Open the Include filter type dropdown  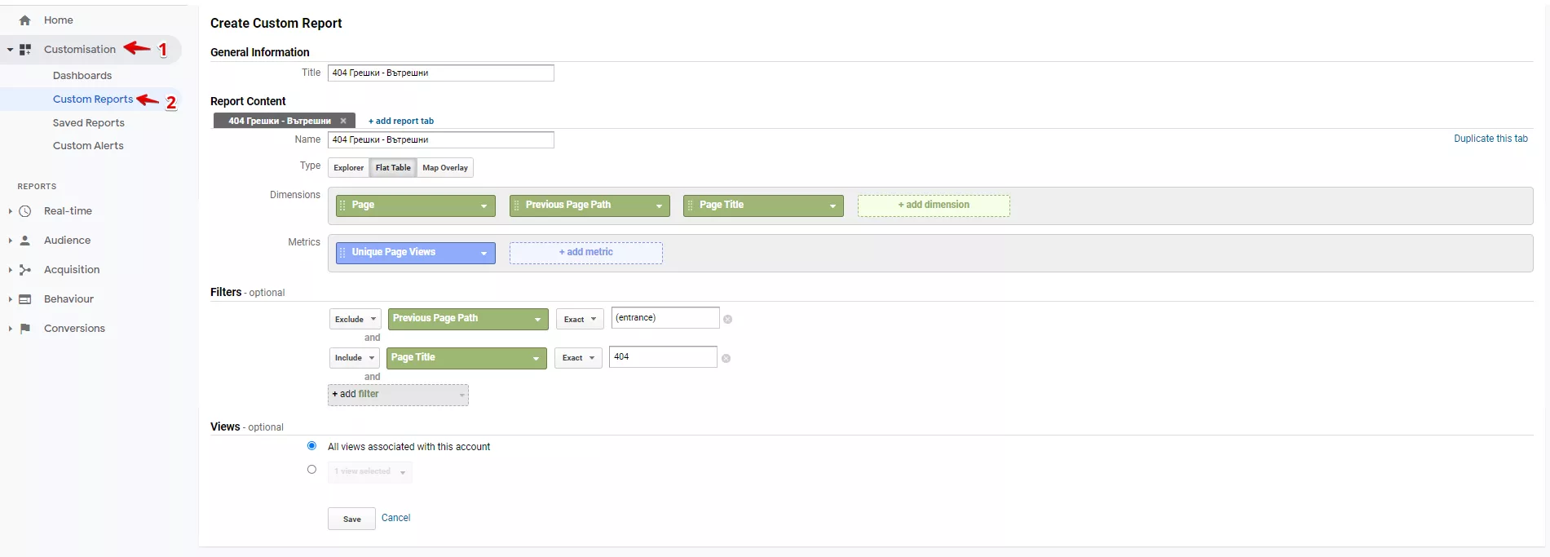[355, 358]
